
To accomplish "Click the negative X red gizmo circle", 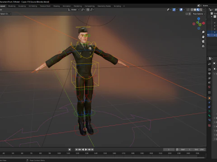I will pos(194,24).
